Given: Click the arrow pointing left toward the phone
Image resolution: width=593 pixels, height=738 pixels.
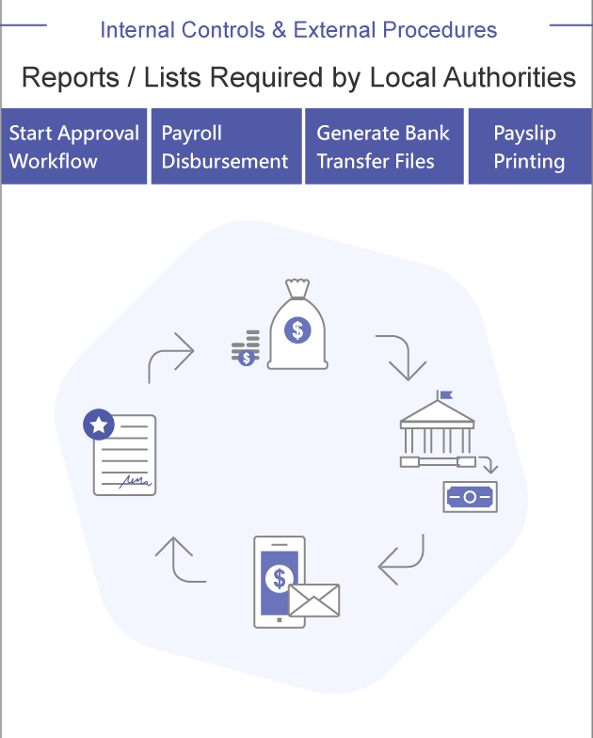Looking at the screenshot, I should click(402, 559).
